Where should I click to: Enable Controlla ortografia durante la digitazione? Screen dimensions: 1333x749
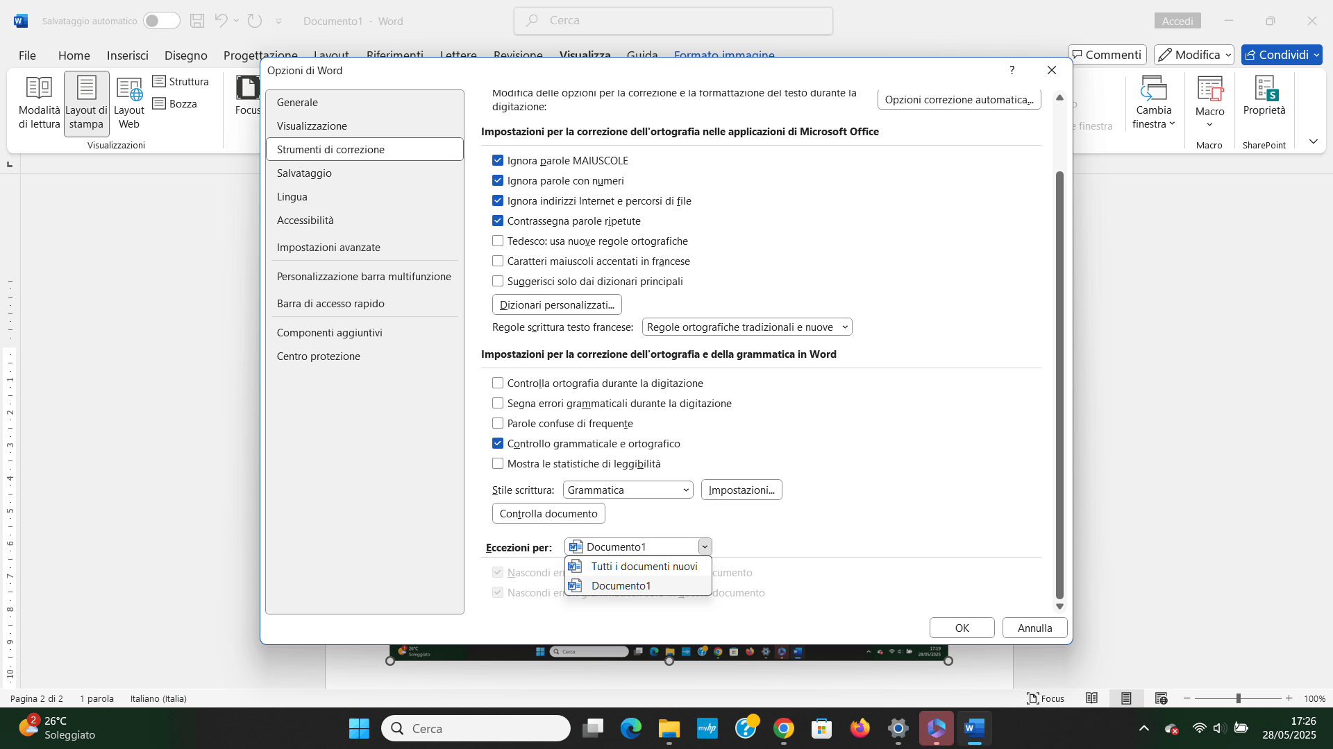tap(498, 383)
